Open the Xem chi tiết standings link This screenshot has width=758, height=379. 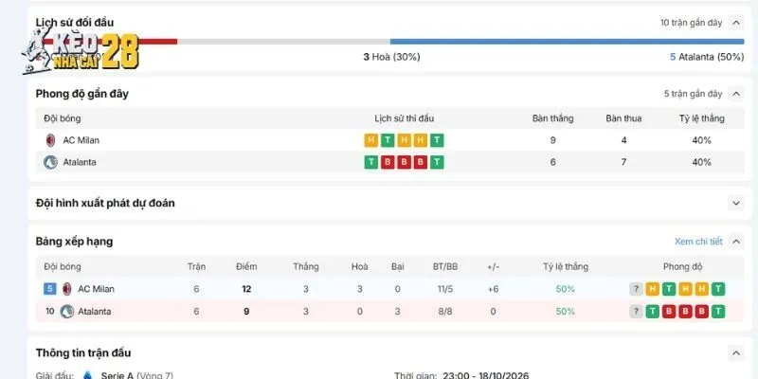698,242
